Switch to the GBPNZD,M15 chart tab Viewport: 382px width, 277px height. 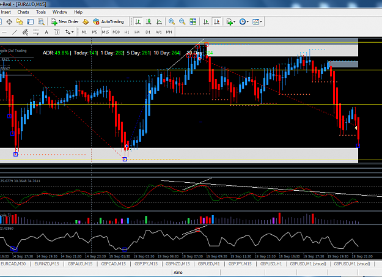(x=178, y=264)
